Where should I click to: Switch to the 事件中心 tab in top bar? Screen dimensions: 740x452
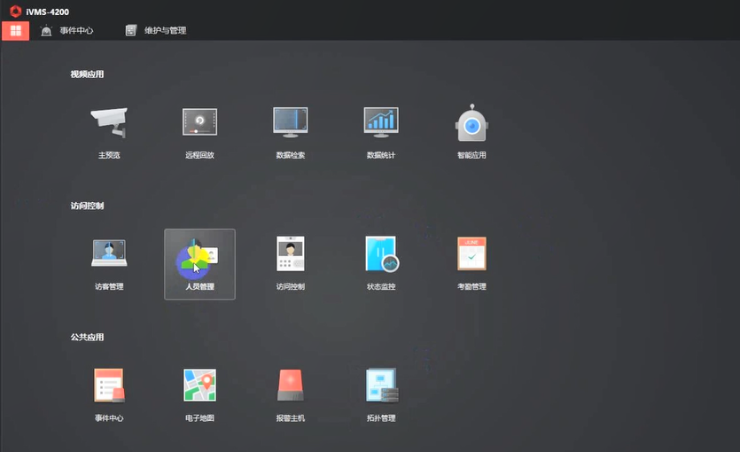[67, 31]
